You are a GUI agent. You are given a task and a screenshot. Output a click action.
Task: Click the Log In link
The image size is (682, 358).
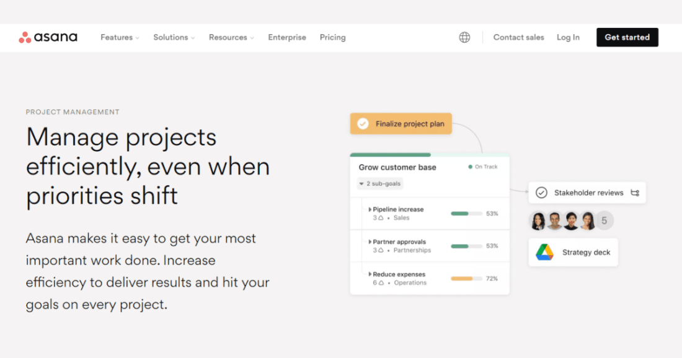pos(568,37)
